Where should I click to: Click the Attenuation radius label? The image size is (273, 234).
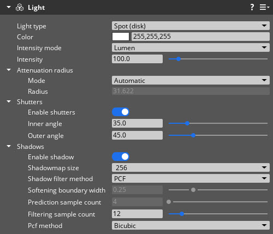coord(45,70)
